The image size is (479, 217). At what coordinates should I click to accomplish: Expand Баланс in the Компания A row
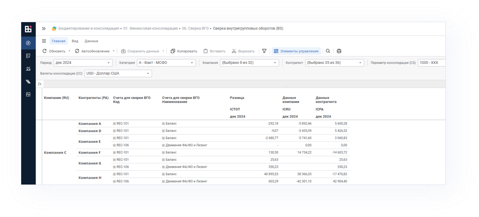(163, 124)
